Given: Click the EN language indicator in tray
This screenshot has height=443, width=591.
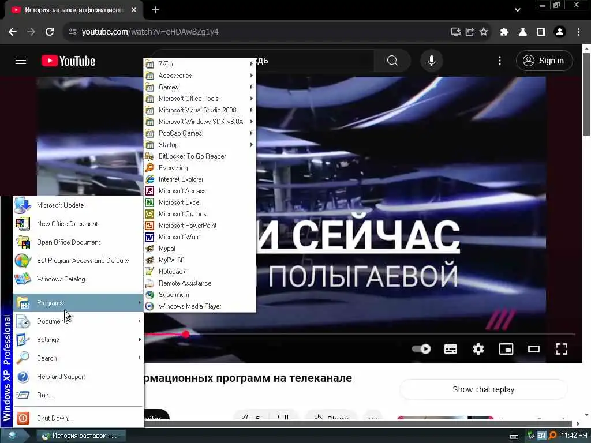Looking at the screenshot, I should [x=541, y=436].
